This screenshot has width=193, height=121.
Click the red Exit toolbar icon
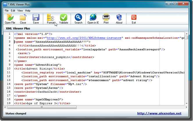[x=134, y=19]
